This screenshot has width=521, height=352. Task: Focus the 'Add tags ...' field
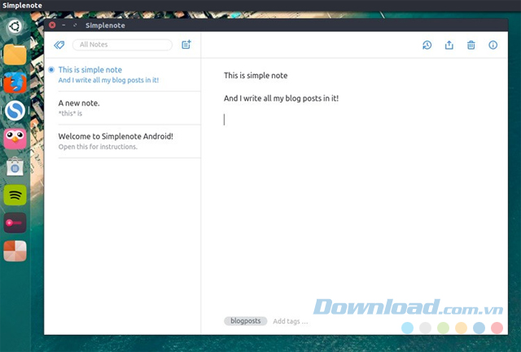(291, 321)
